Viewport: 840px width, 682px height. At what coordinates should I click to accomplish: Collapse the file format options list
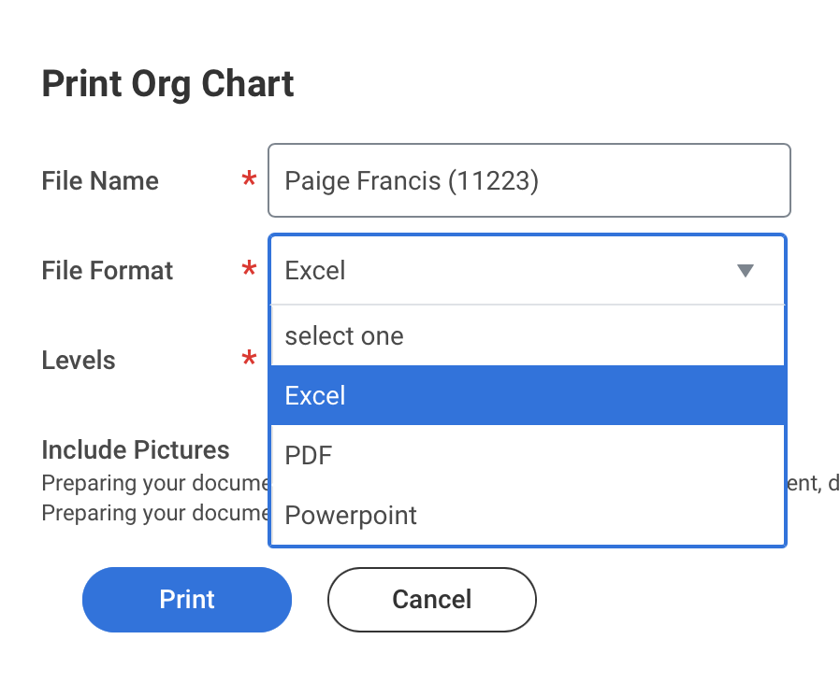(x=746, y=270)
